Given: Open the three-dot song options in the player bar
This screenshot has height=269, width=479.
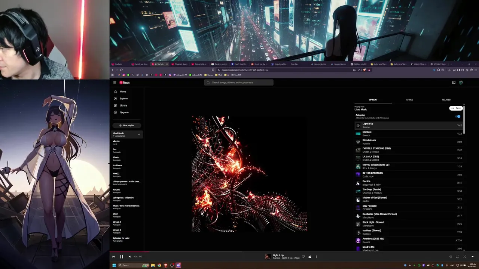Looking at the screenshot, I should (316, 257).
